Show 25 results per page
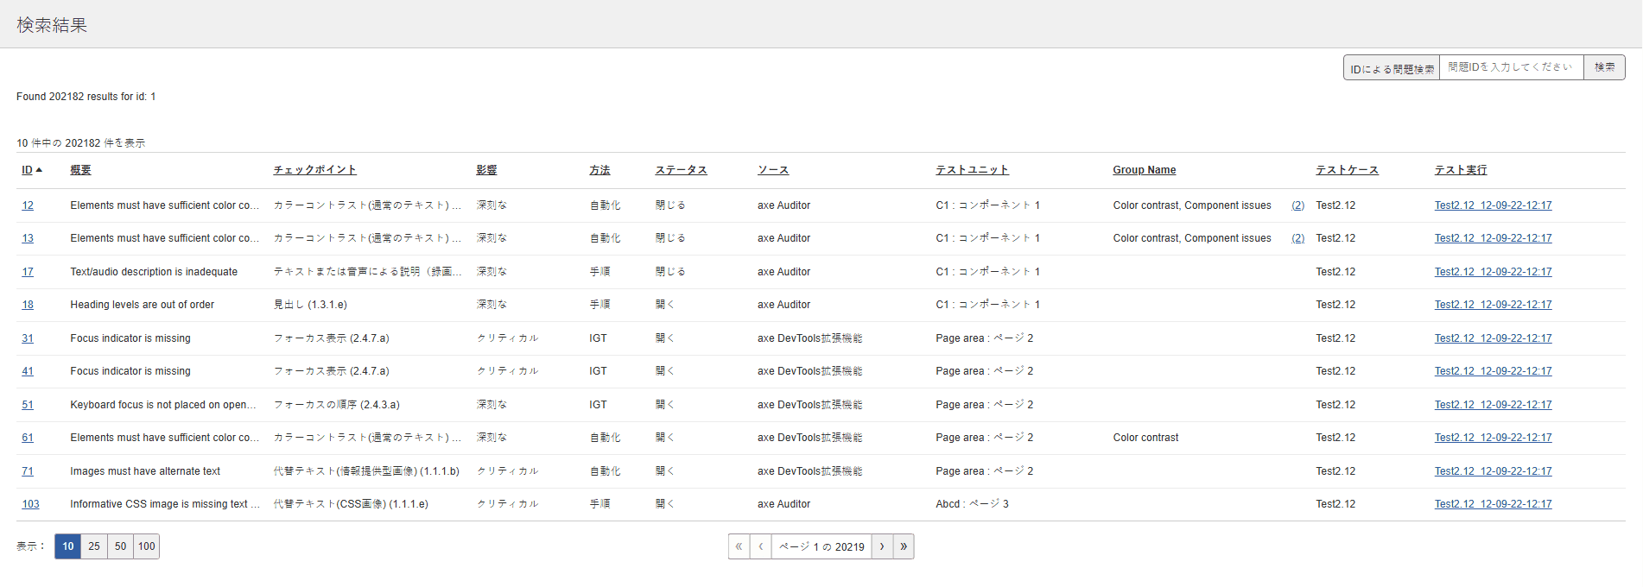Viewport: 1643px width, 587px height. (x=94, y=546)
